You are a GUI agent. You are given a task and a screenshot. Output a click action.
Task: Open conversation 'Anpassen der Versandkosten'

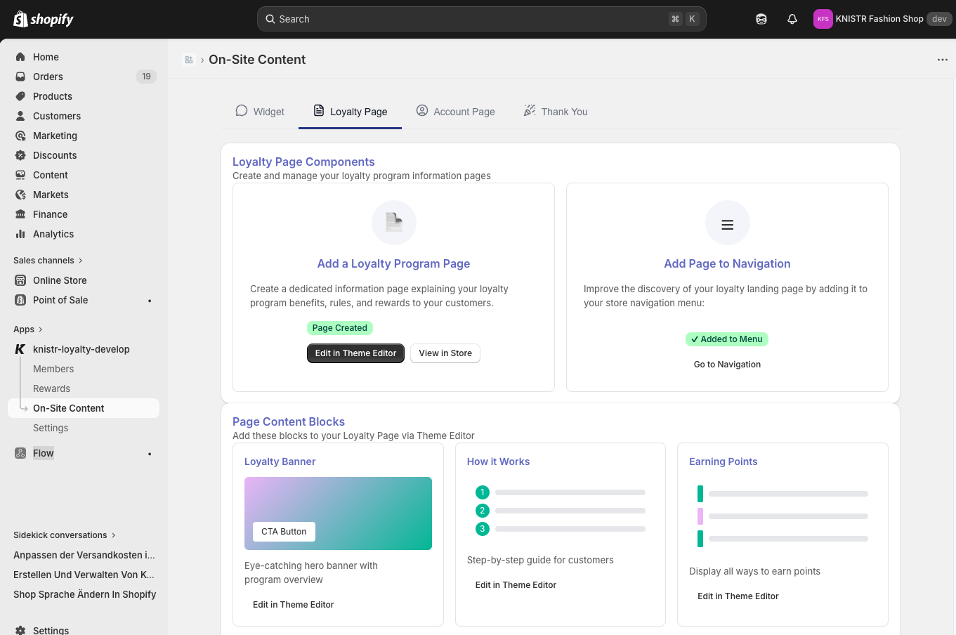84,555
